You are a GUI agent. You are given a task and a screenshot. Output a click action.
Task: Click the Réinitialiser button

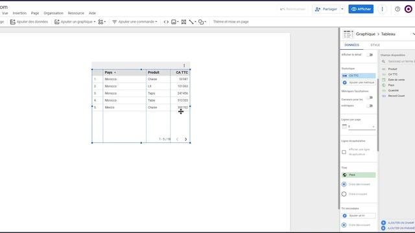[x=292, y=9]
